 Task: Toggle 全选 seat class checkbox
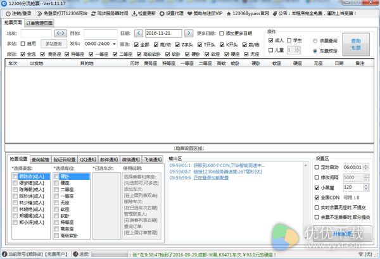click(x=23, y=54)
